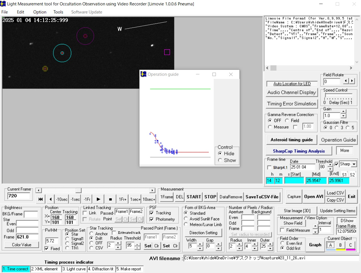Screen dimensions: 361x273
Task: Uncheck the Photometry checkbox in PSF
Action: click(x=152, y=219)
